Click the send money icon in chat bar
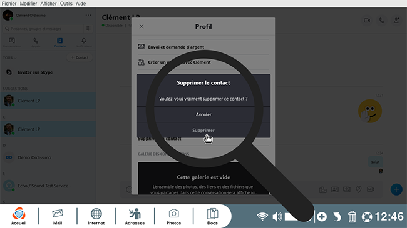This screenshot has width=407, height=228. 347,189
